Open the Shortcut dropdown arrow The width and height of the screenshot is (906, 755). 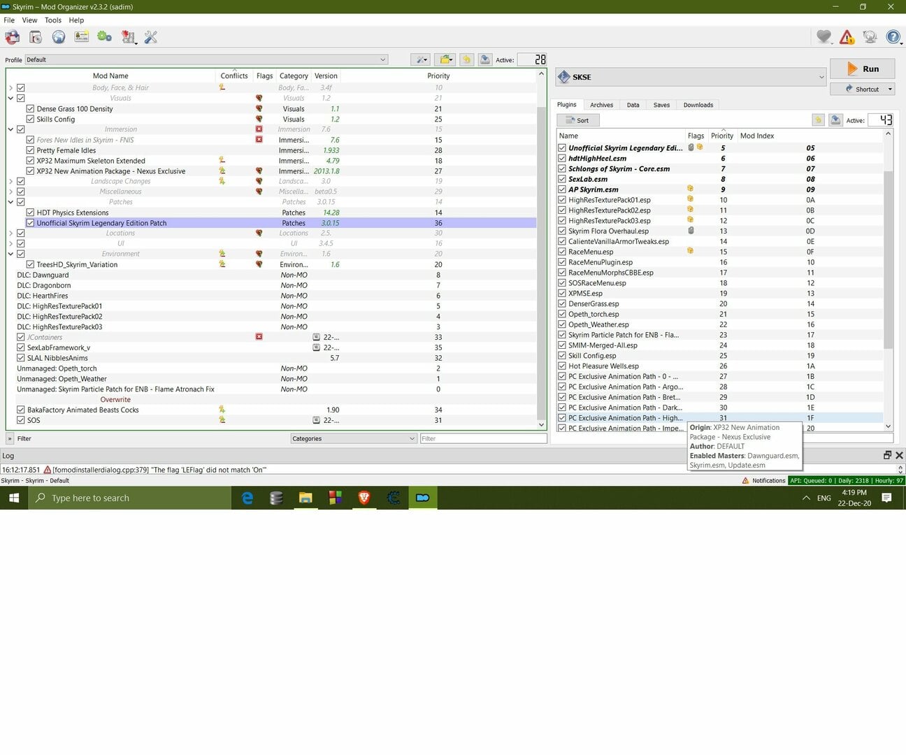pos(890,89)
